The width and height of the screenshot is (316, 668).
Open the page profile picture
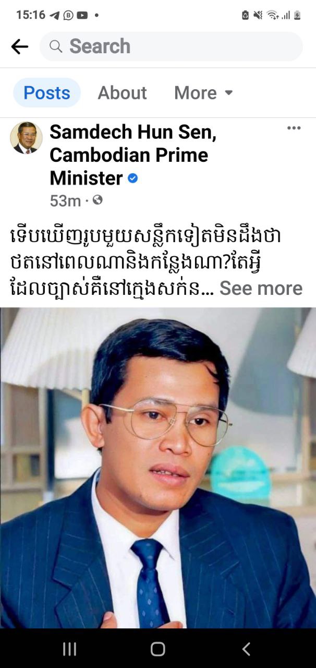pyautogui.click(x=26, y=138)
